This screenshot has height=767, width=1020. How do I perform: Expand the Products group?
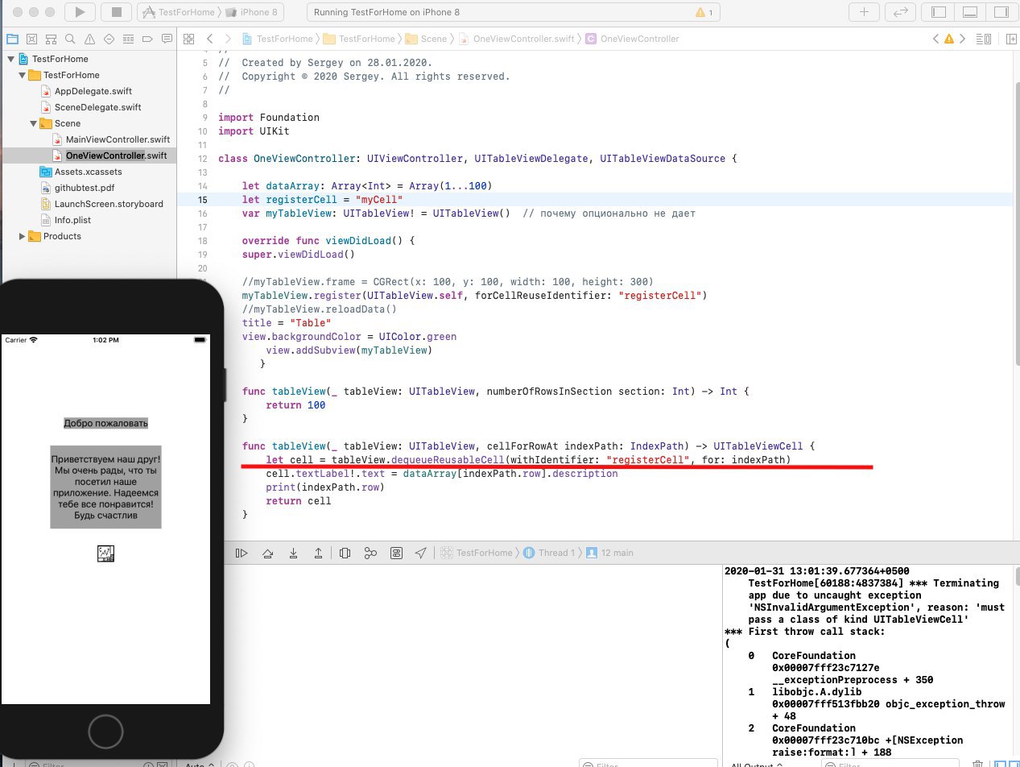22,236
